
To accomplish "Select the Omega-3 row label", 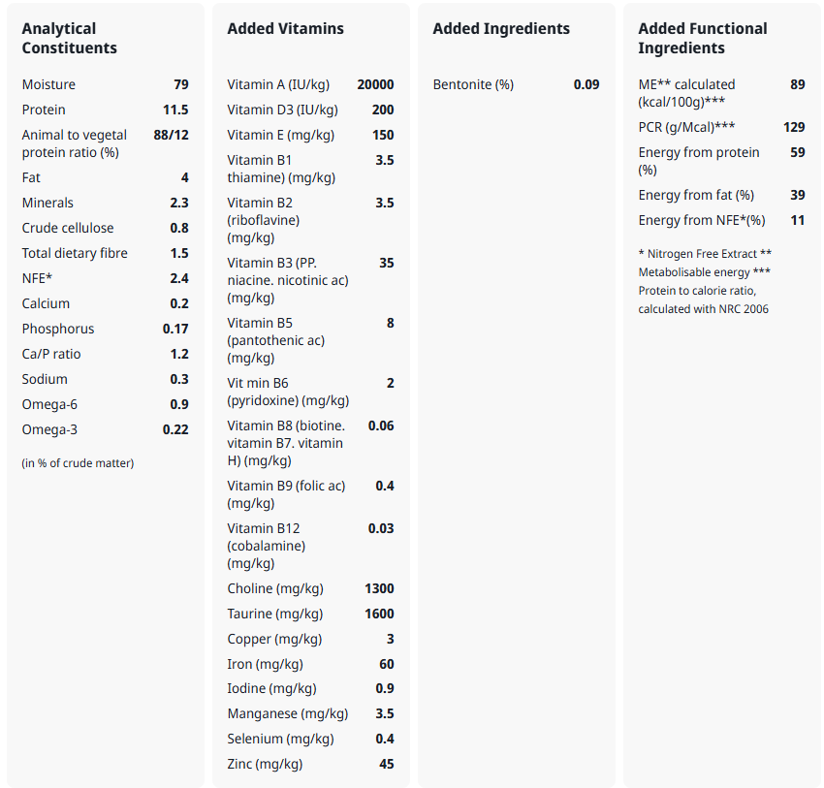I will tap(50, 430).
